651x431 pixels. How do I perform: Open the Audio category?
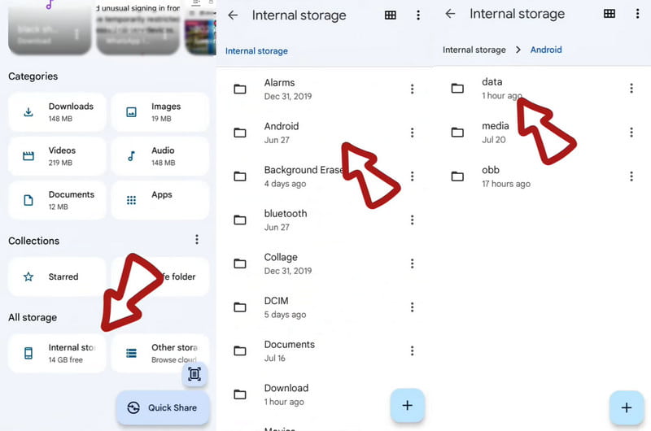[159, 156]
